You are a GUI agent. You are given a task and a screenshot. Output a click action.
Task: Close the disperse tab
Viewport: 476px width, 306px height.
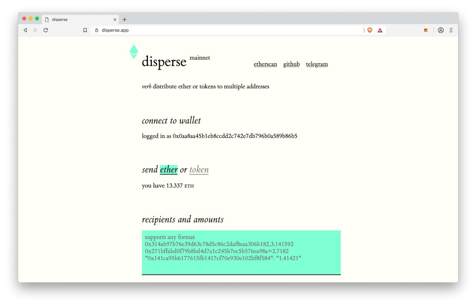click(x=115, y=19)
